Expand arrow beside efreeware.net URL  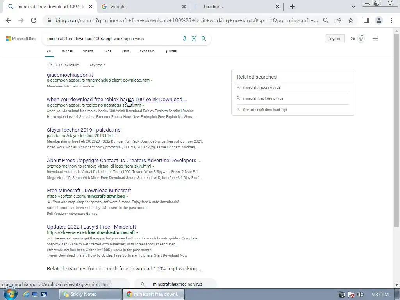137,233
